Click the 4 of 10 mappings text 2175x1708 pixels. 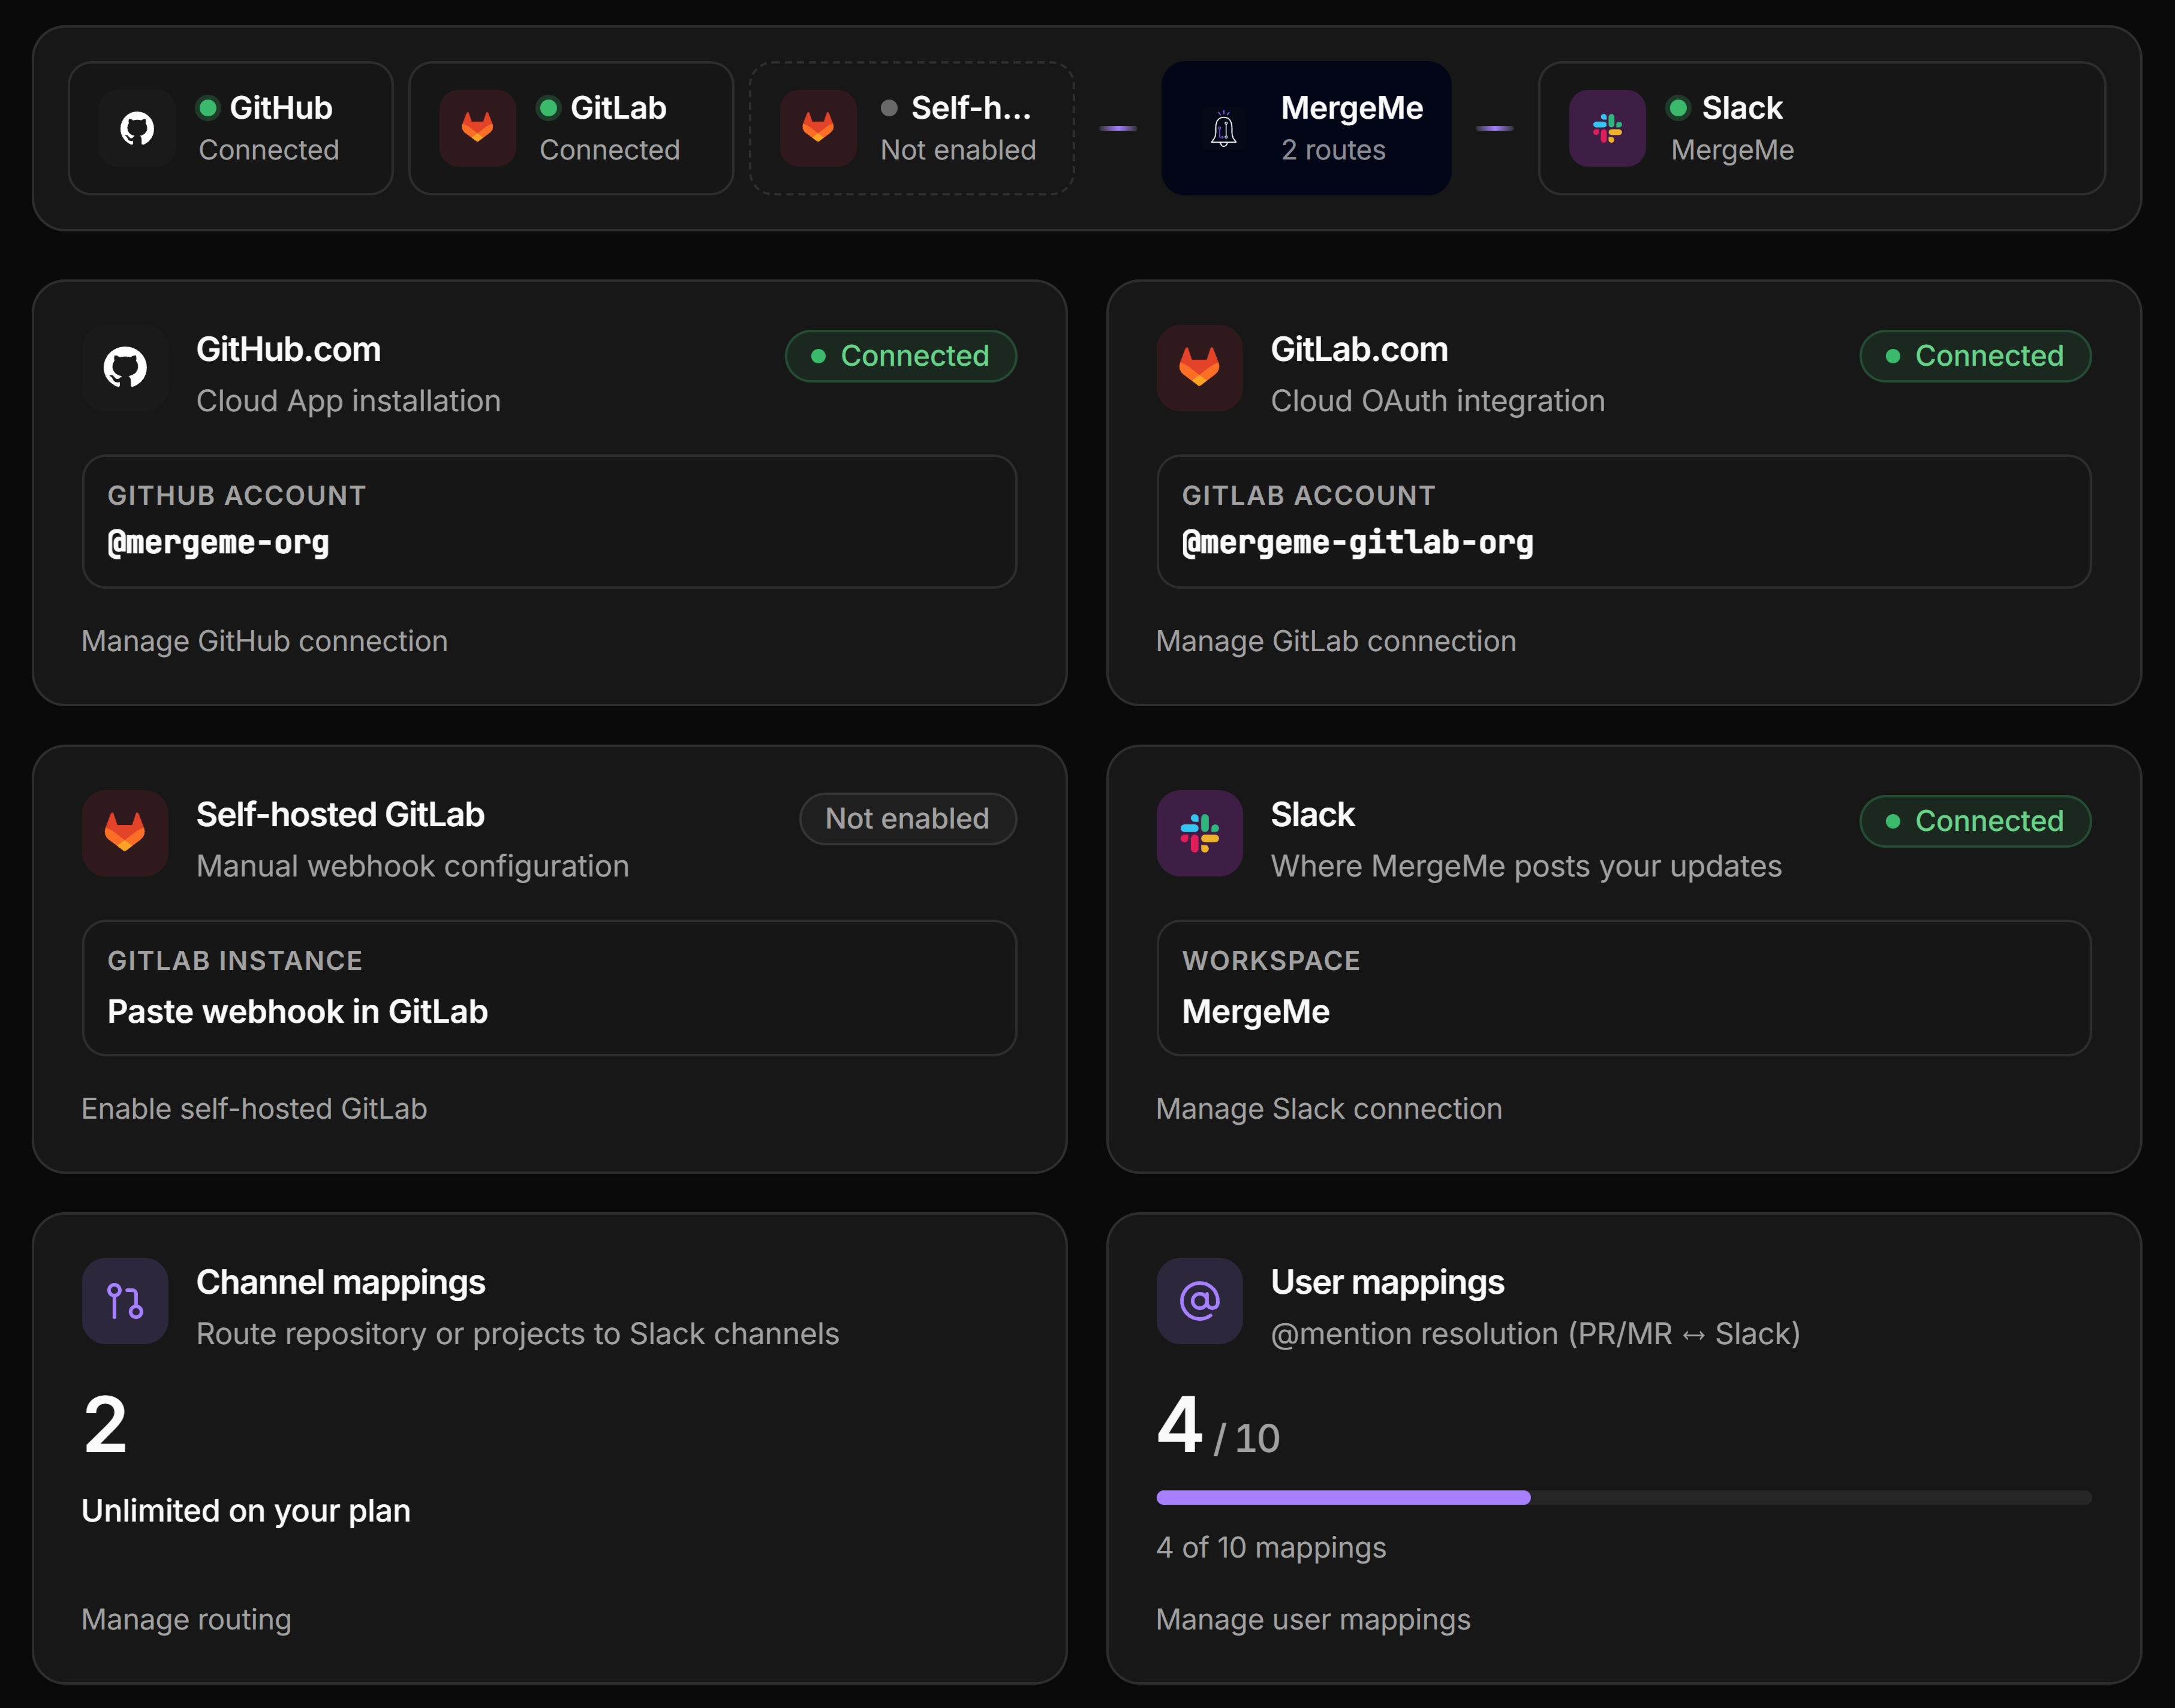click(x=1271, y=1547)
